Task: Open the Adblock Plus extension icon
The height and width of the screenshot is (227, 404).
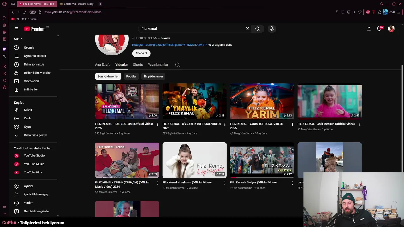Action: 368,12
